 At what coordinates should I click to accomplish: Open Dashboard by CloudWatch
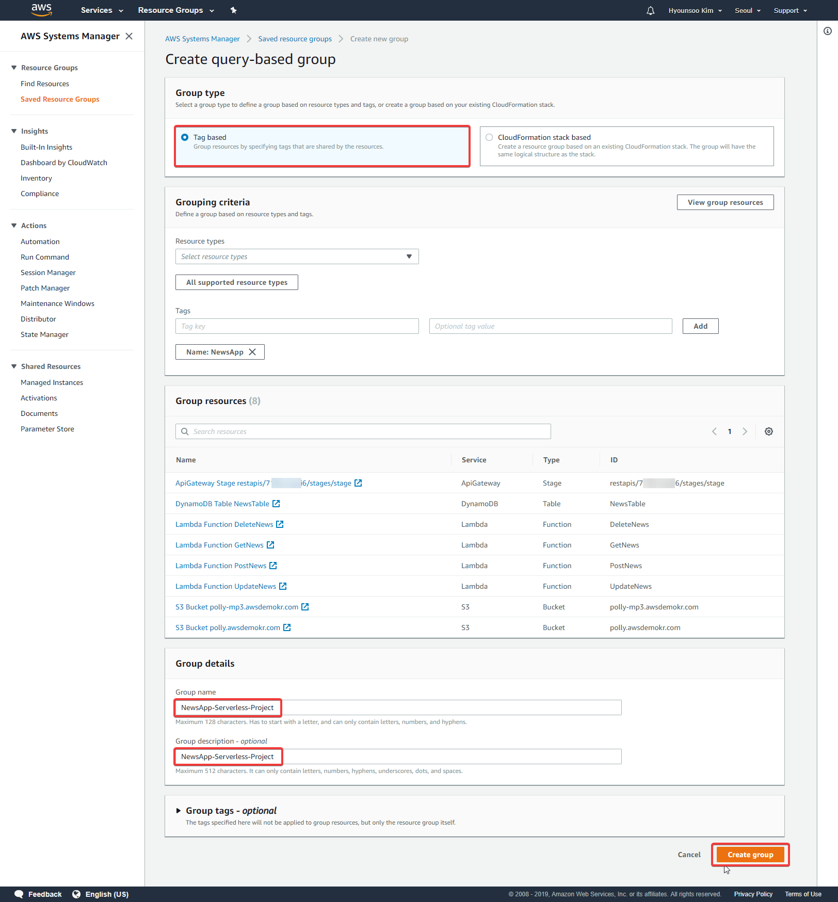pyautogui.click(x=64, y=163)
